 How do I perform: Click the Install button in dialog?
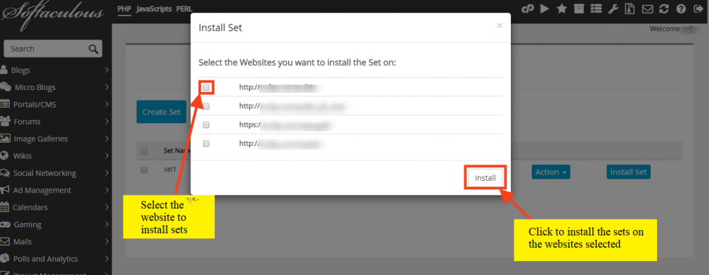point(485,178)
